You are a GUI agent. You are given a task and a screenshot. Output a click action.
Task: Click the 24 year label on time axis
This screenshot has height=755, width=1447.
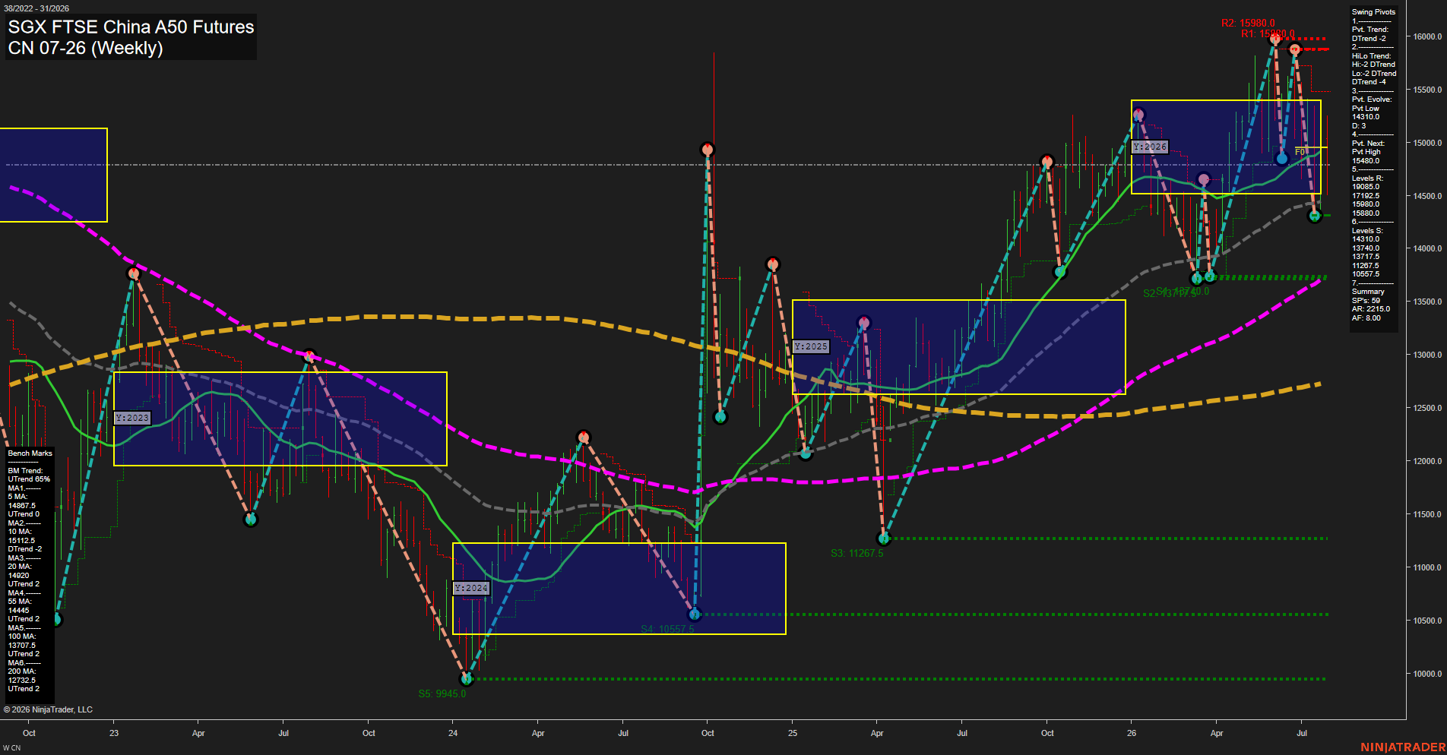(x=453, y=733)
